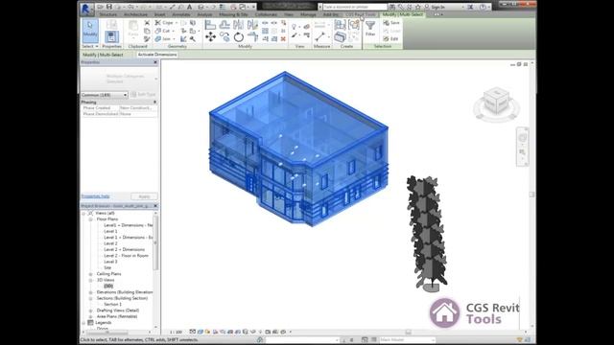Expand the Elevations (Building Elevation) node
The width and height of the screenshot is (614, 345).
point(90,292)
